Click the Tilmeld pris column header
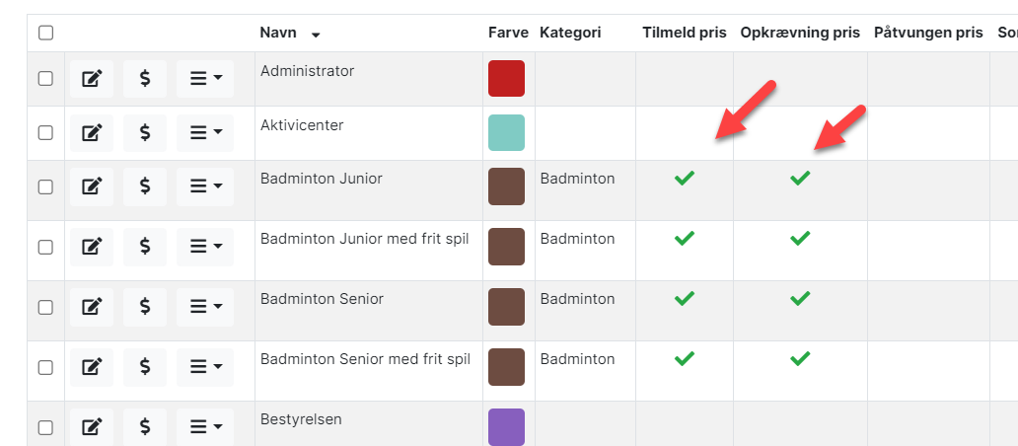Screen dimensions: 1018x446 [x=684, y=33]
